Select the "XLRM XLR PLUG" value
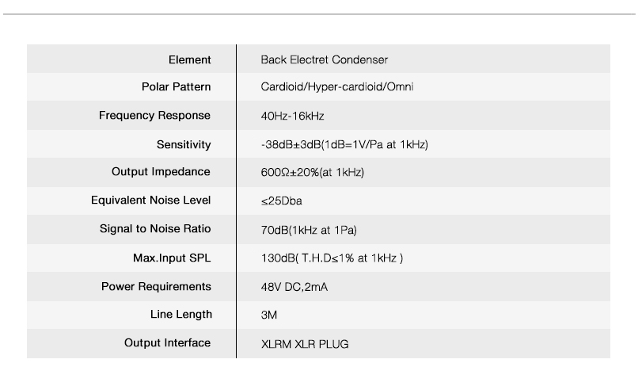The image size is (642, 386). (305, 344)
